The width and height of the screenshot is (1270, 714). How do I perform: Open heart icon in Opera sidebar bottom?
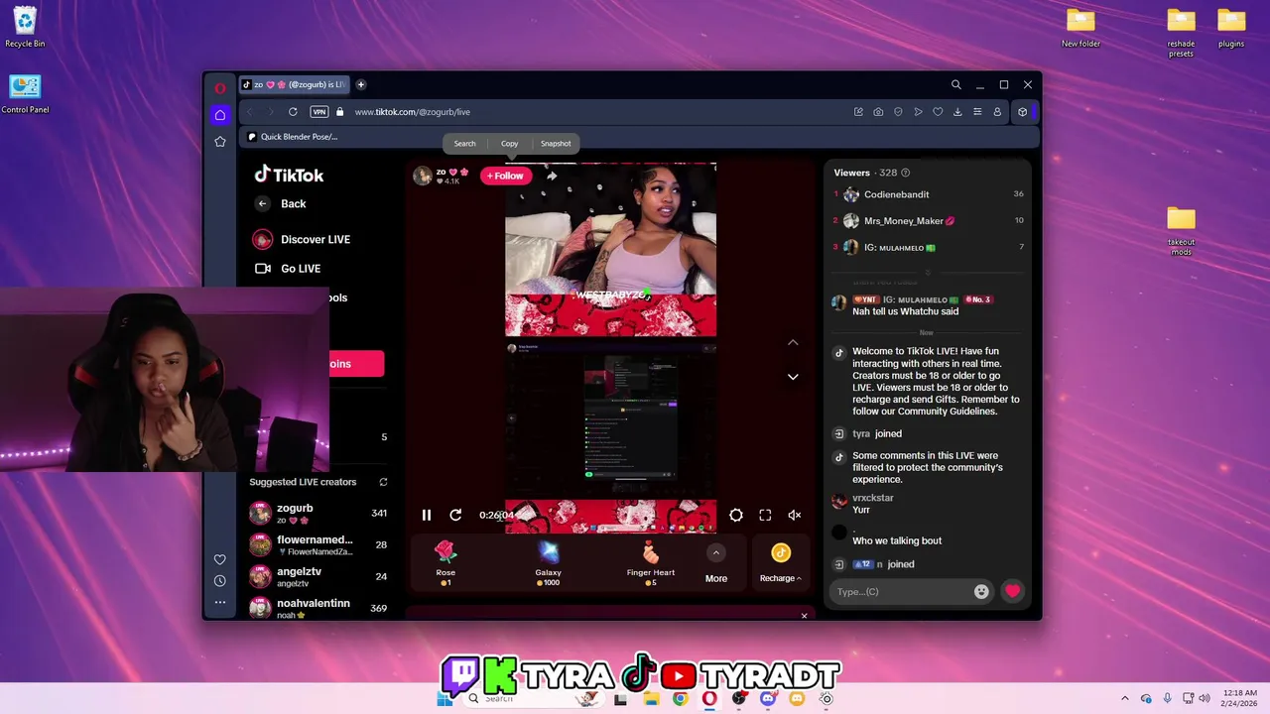click(x=220, y=559)
